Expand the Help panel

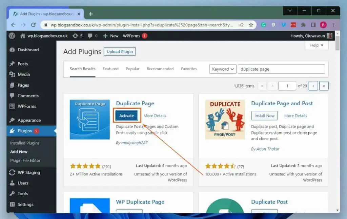coord(316,45)
